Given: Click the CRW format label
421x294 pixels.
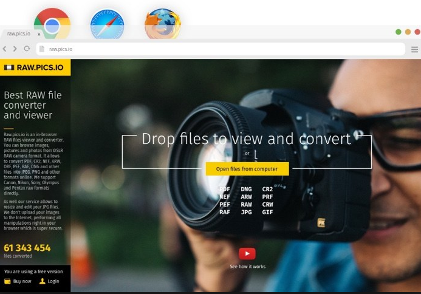Looking at the screenshot, I should 267,204.
